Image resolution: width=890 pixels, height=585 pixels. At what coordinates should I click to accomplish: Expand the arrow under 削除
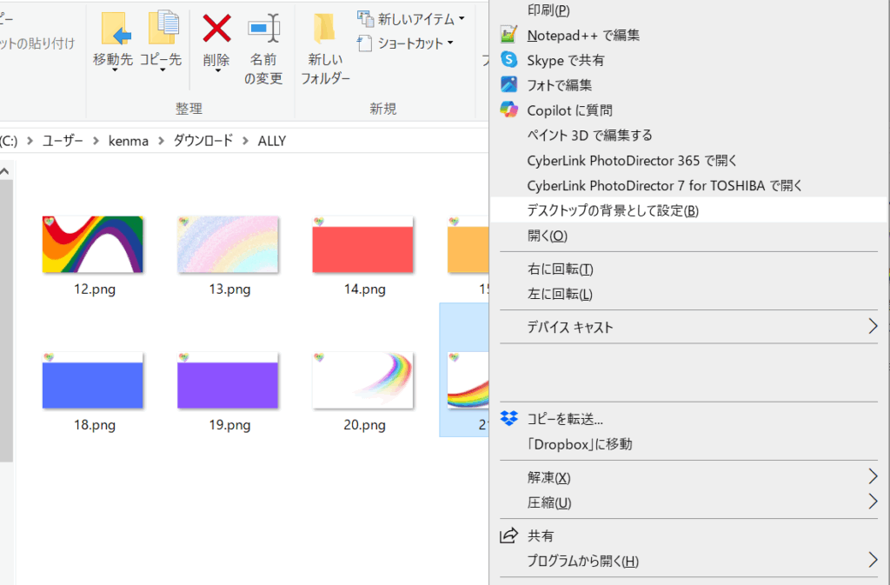[x=217, y=70]
